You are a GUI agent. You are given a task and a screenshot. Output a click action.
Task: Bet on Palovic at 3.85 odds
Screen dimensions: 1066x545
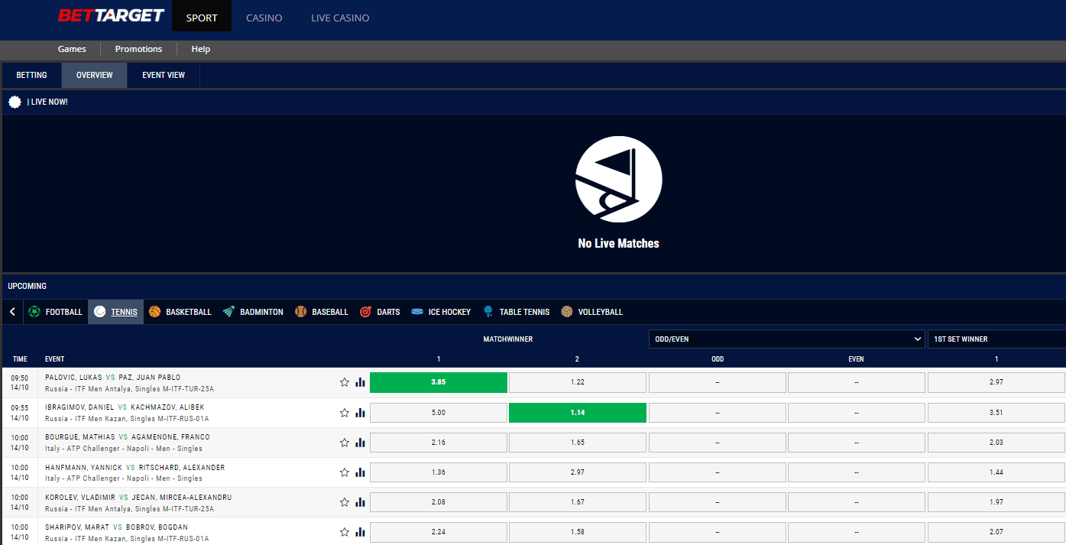coord(439,382)
